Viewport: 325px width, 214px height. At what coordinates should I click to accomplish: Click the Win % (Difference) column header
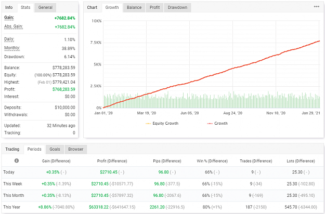click(x=212, y=161)
